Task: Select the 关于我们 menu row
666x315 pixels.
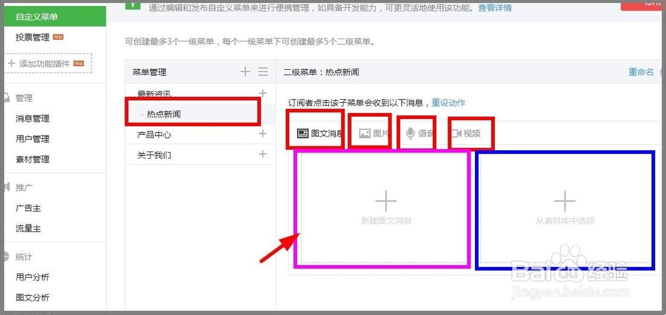Action: (200, 154)
